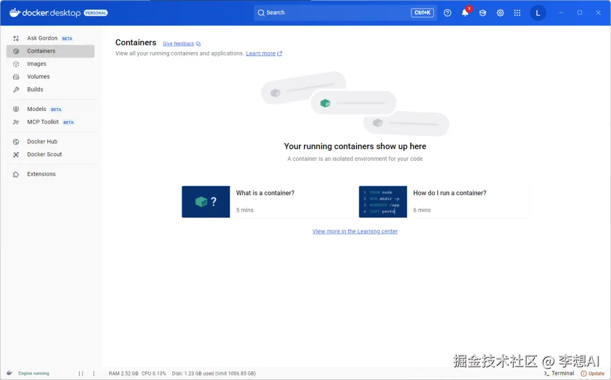Screen dimensions: 611x380
Task: Click the Containers page heading
Action: pyautogui.click(x=136, y=42)
